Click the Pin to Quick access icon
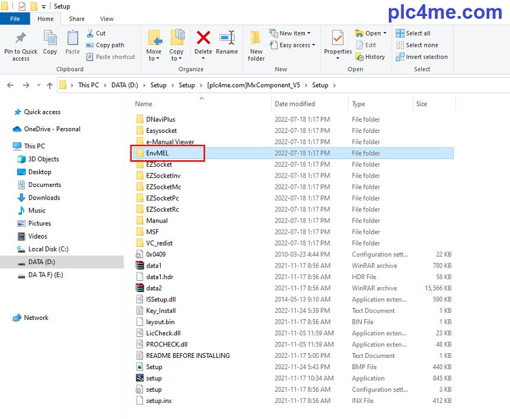The width and height of the screenshot is (510, 419). 21,39
